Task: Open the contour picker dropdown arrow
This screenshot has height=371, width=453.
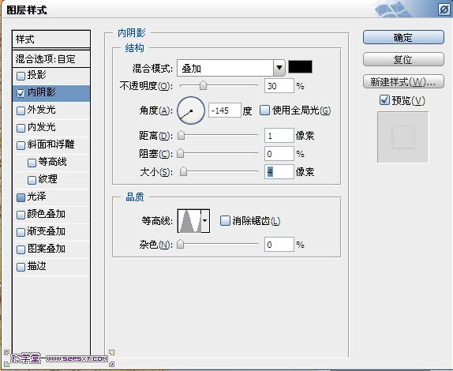Action: [x=205, y=221]
